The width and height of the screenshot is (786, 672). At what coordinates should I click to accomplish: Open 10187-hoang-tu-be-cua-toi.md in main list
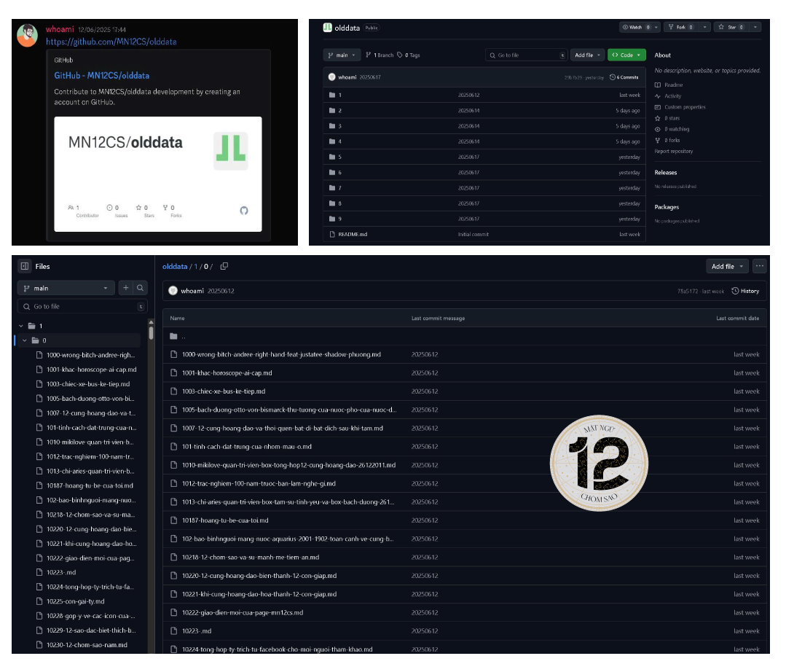pos(225,520)
